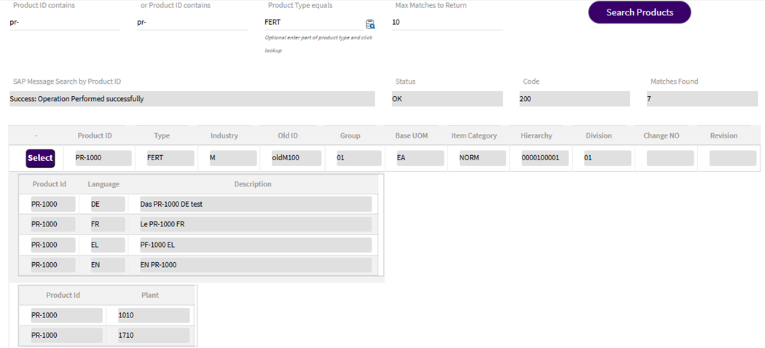765x348 pixels.
Task: Click the FERT type cell in results row
Action: [x=170, y=159]
